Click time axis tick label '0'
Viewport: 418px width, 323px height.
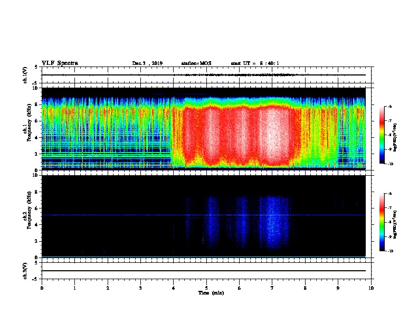pos(42,288)
